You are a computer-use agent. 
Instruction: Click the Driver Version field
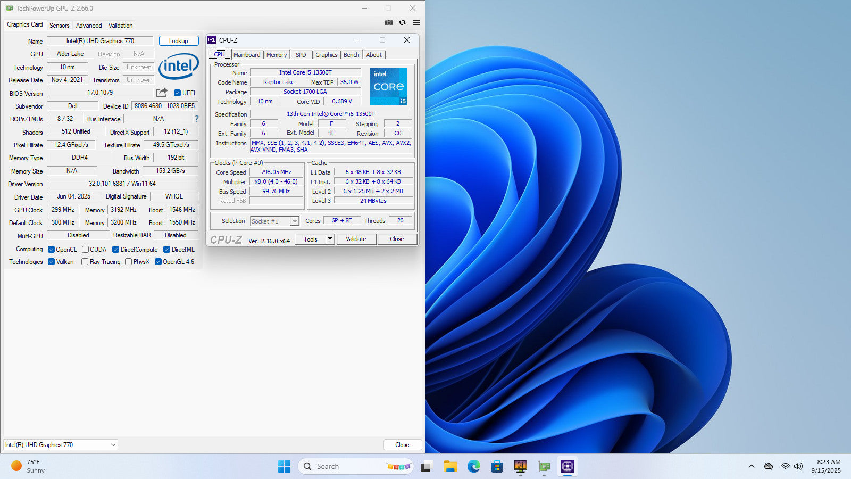point(122,184)
